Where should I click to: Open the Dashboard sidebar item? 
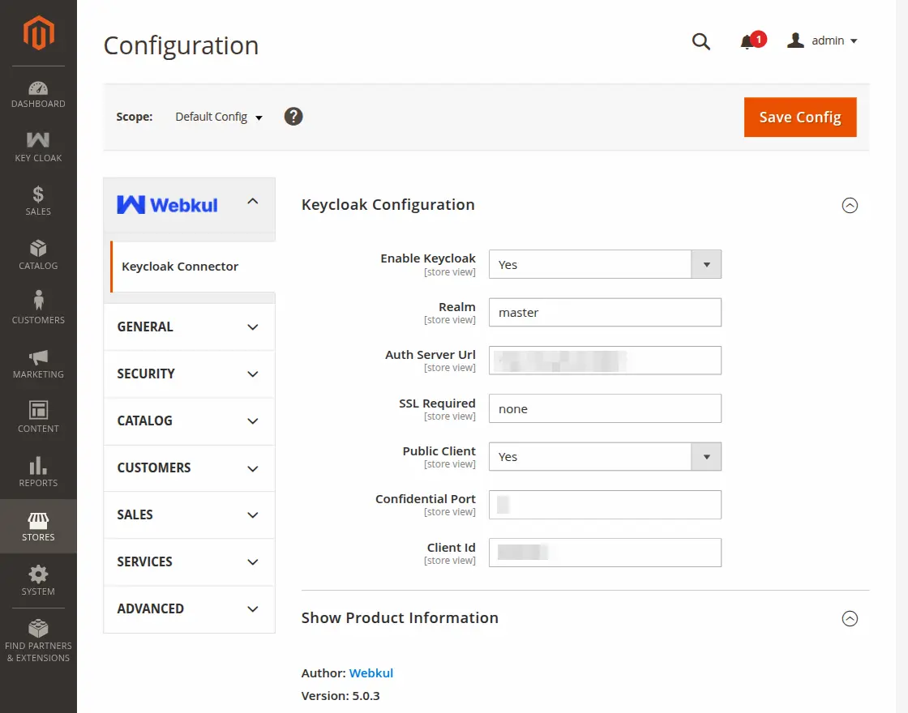pos(38,94)
